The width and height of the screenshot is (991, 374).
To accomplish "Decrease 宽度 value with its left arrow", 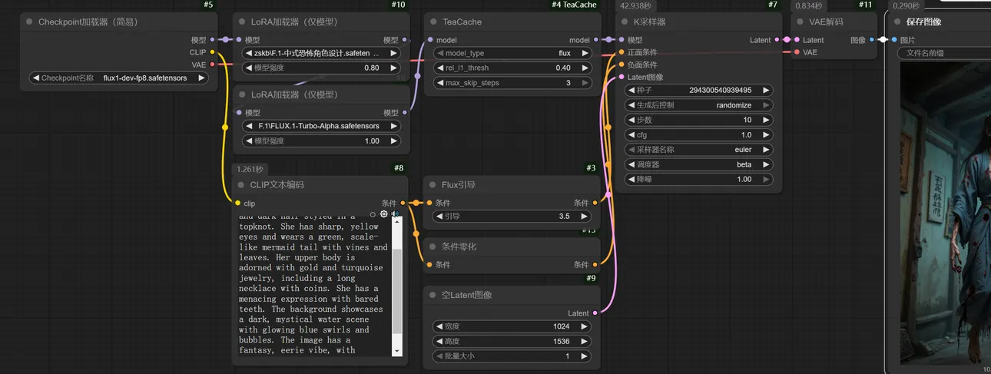I will click(x=439, y=326).
